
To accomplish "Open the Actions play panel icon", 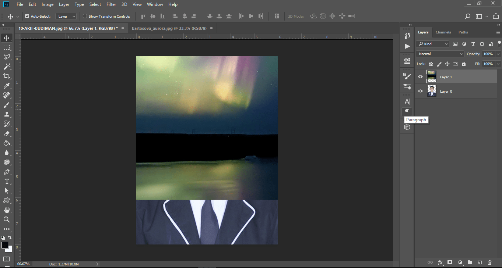I will 407,46.
